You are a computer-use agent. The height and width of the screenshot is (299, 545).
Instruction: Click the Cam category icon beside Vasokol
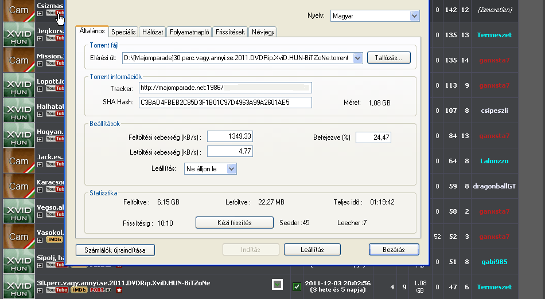[x=19, y=237]
